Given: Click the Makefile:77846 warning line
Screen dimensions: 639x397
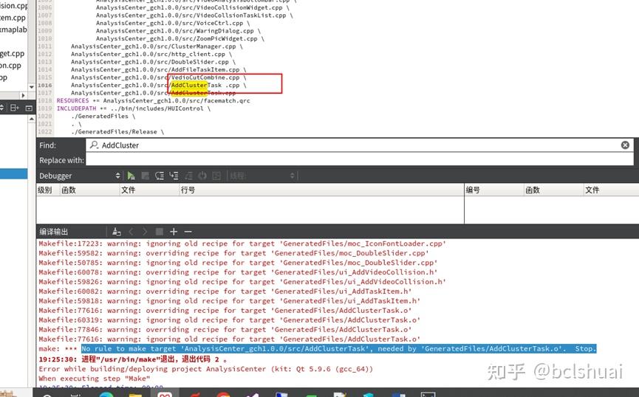Looking at the screenshot, I should pos(225,329).
